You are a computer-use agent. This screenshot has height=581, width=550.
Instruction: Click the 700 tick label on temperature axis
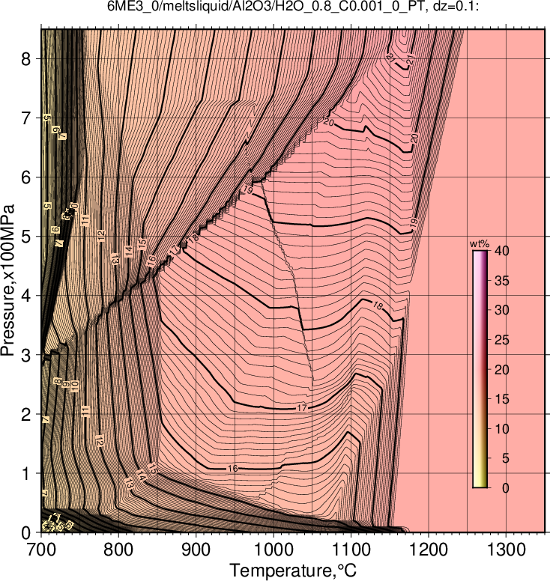tap(40, 550)
